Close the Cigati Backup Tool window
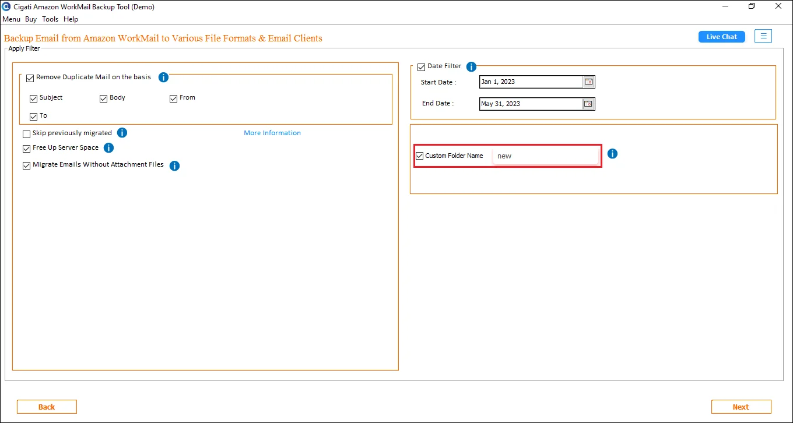793x423 pixels. point(779,6)
